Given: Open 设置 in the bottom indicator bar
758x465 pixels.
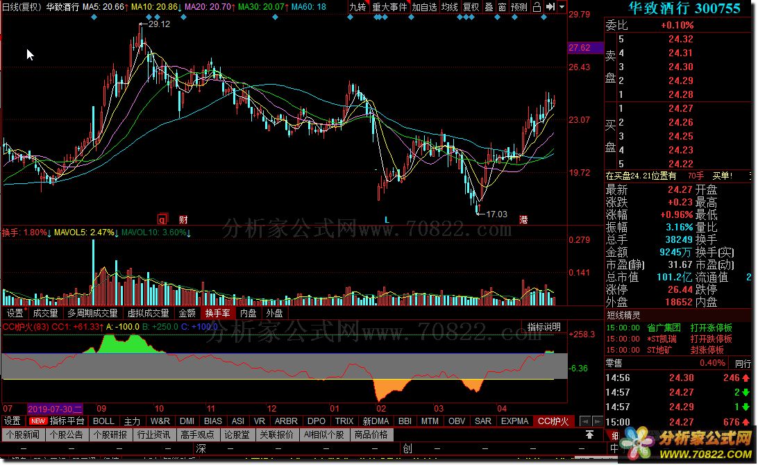Looking at the screenshot, I should point(12,421).
